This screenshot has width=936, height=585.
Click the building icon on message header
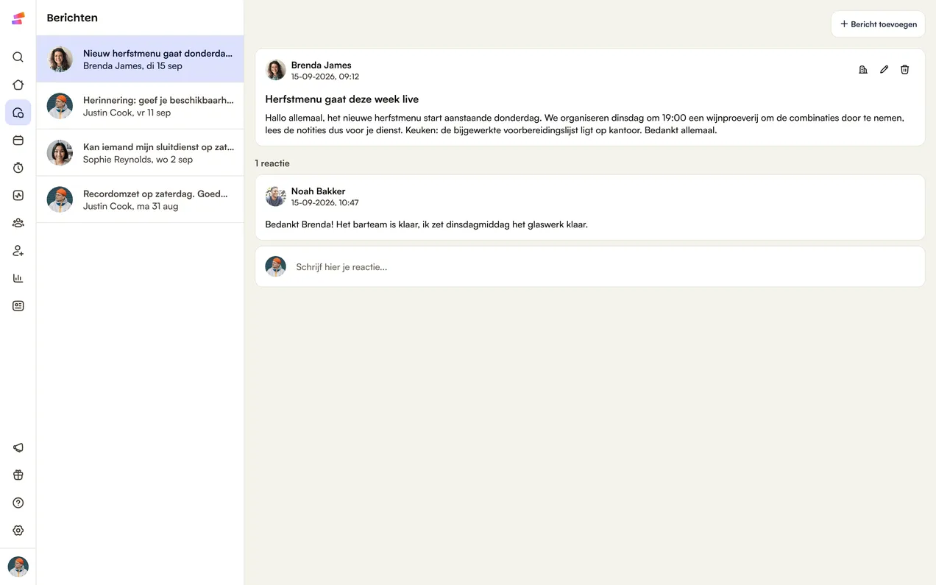click(863, 69)
